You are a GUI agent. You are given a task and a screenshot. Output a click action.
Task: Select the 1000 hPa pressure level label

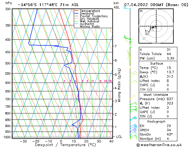click(x=8, y=137)
